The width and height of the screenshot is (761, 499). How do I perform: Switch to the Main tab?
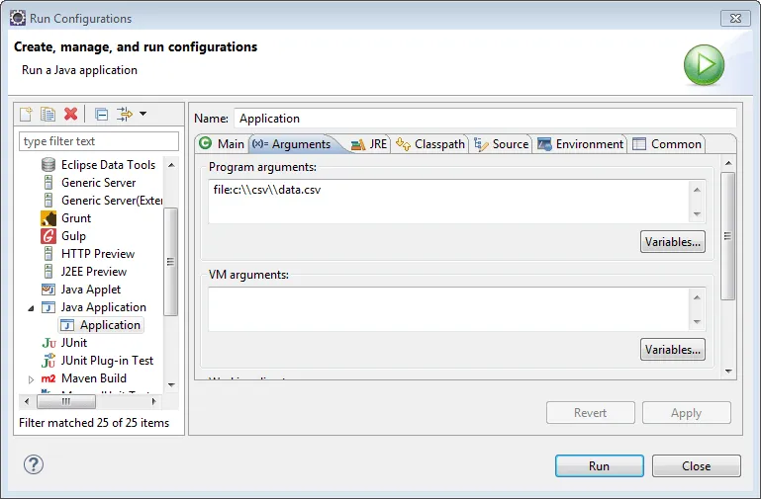click(x=222, y=144)
